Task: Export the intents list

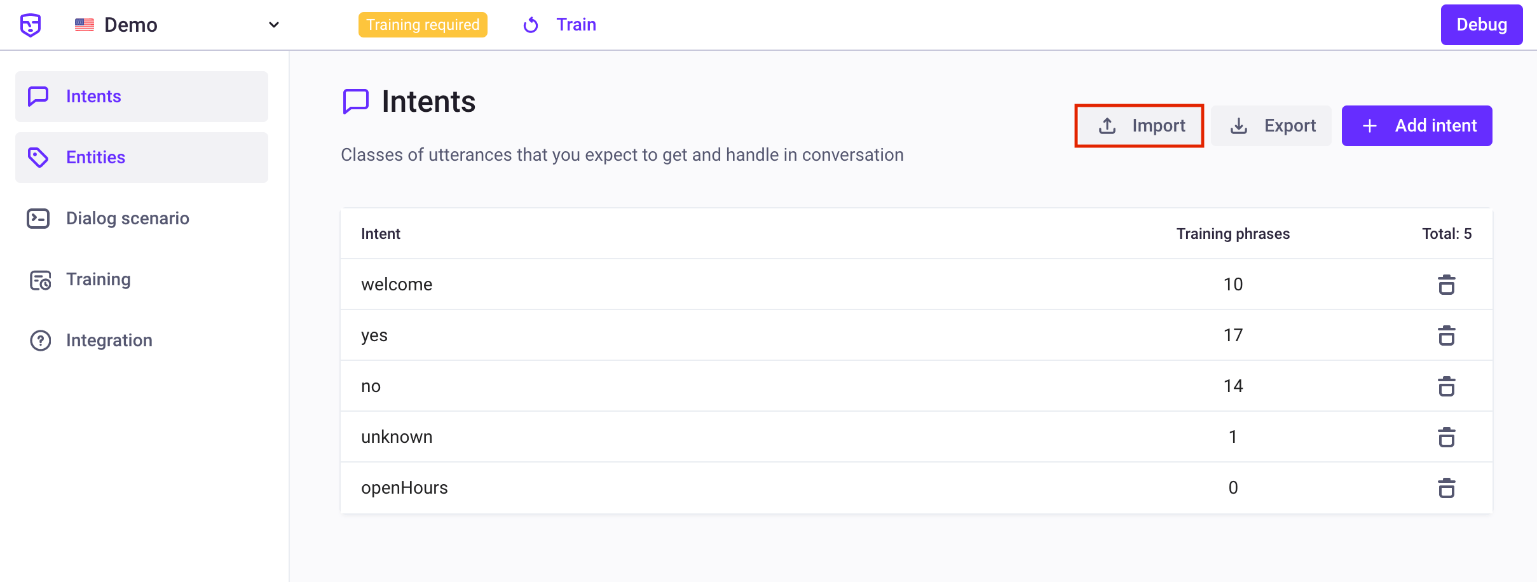Action: [x=1271, y=126]
